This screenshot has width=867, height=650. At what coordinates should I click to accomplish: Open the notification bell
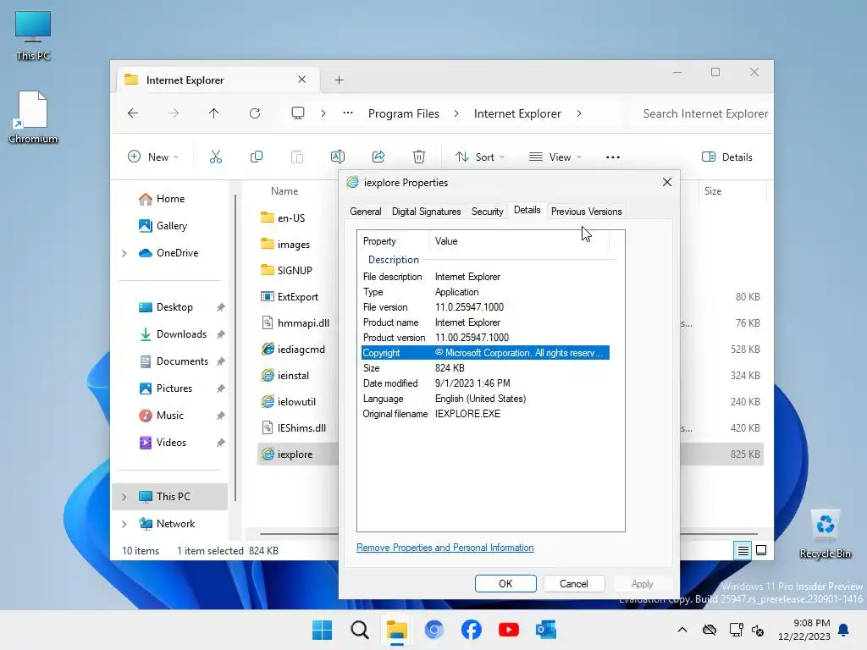(x=844, y=630)
